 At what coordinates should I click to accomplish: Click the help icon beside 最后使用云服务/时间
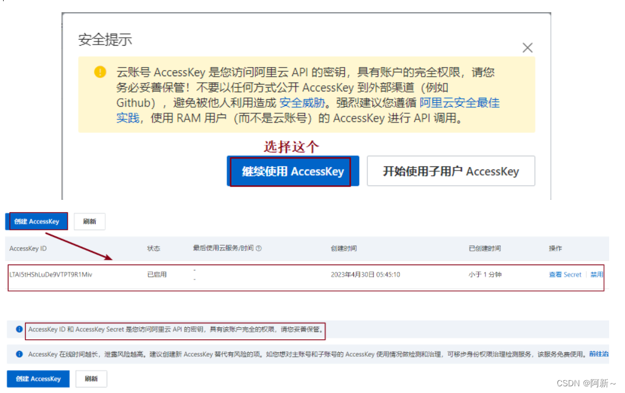(259, 249)
